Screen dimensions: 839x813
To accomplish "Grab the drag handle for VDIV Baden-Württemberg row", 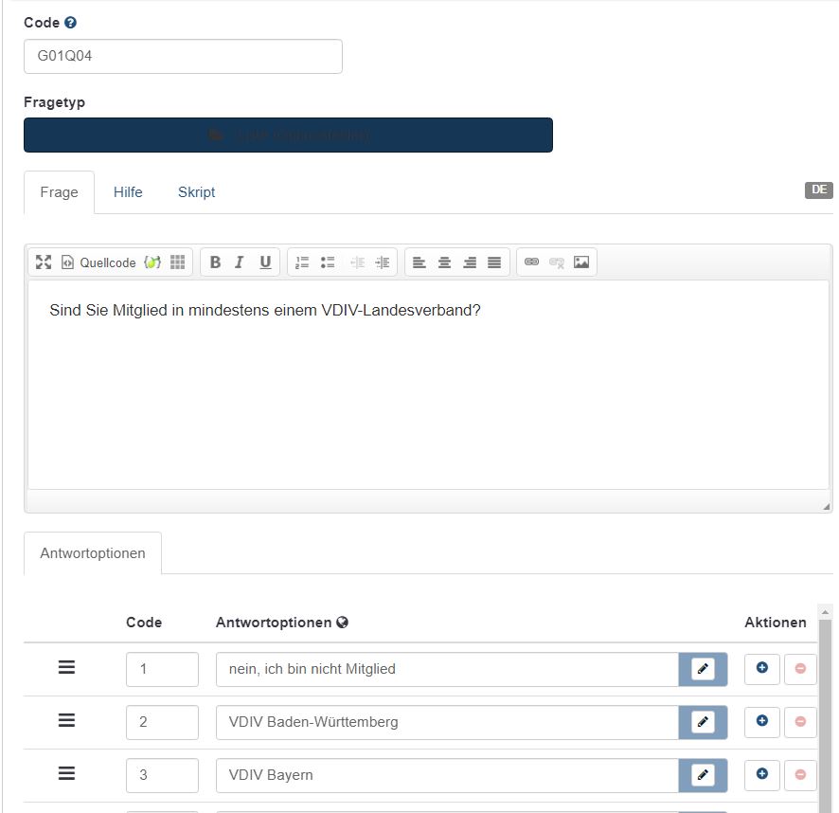I will [x=66, y=721].
